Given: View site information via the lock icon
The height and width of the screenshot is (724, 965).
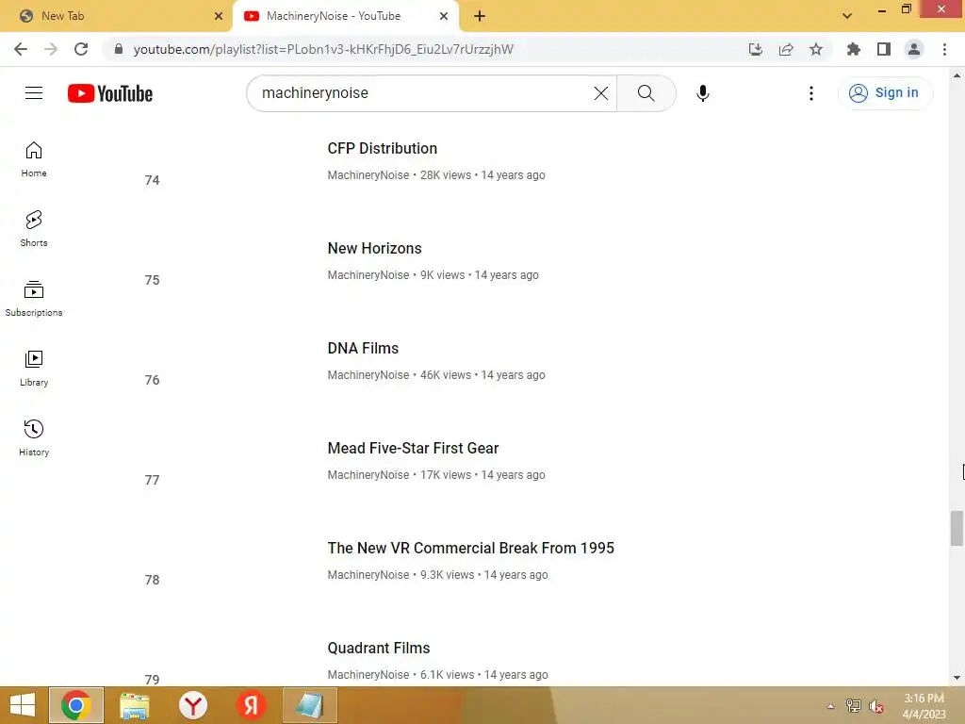Looking at the screenshot, I should point(119,49).
